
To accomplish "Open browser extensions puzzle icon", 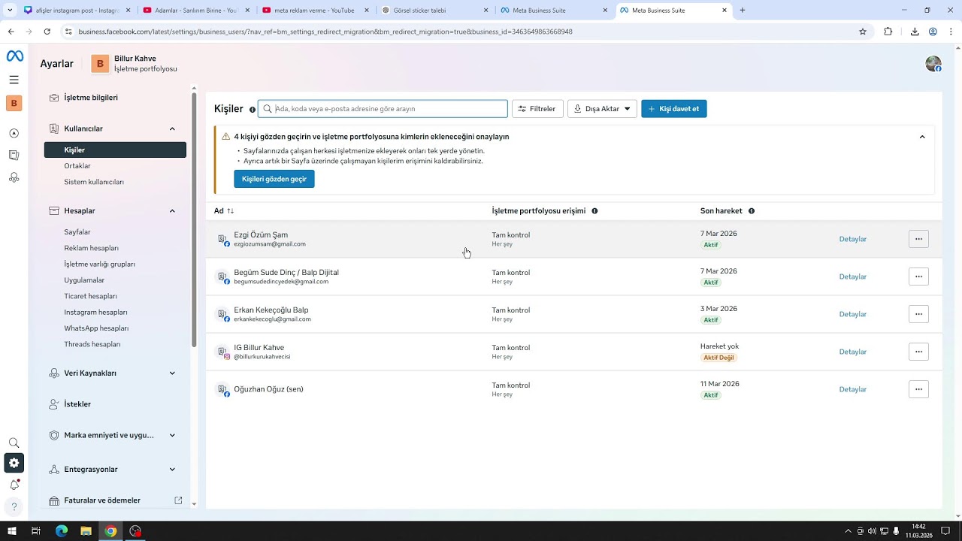I will pyautogui.click(x=888, y=32).
